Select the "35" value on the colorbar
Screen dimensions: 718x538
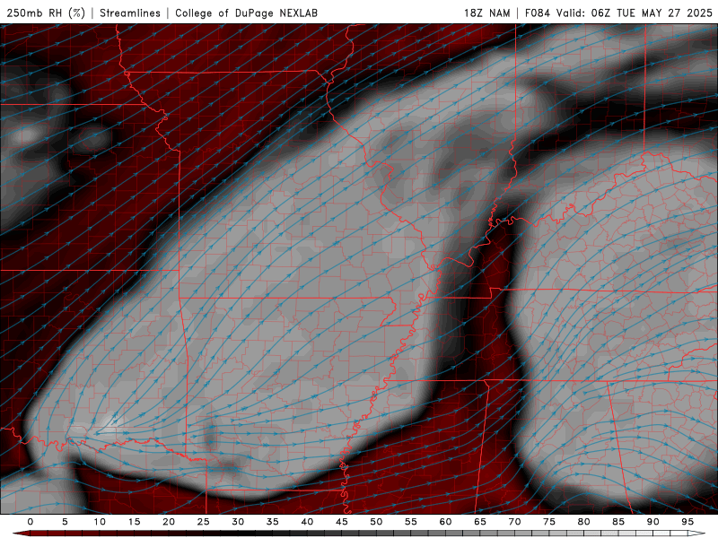(x=273, y=522)
